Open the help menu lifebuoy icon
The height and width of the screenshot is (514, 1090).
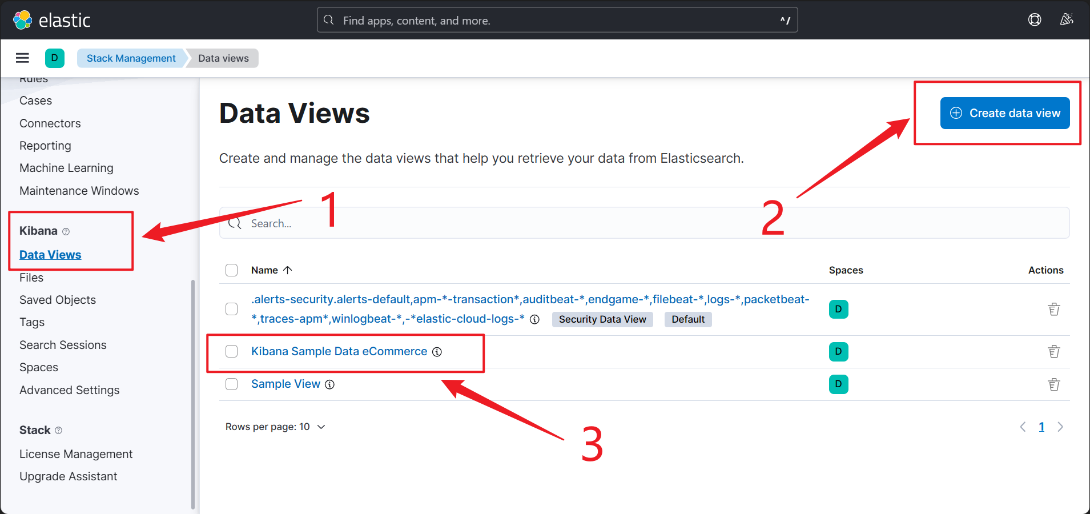coord(1034,20)
